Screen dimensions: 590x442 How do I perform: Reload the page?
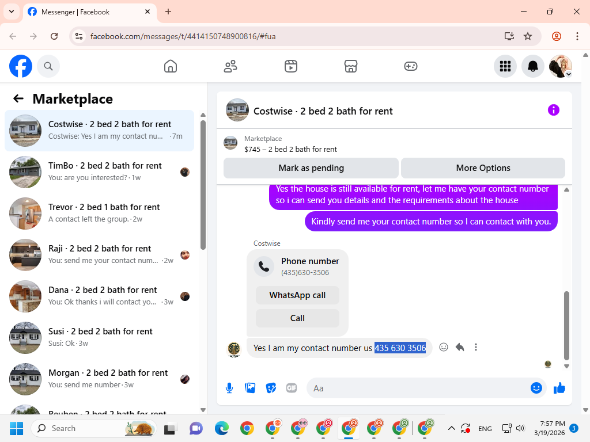pos(54,36)
